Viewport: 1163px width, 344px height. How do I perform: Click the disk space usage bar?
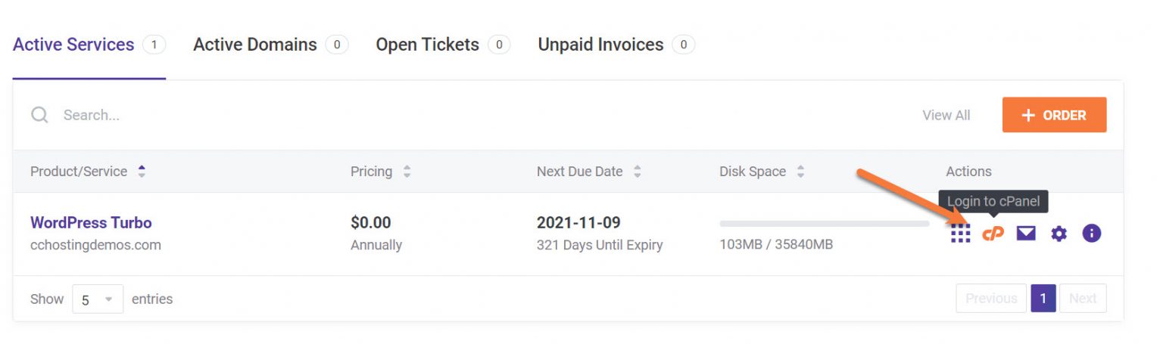coord(824,224)
